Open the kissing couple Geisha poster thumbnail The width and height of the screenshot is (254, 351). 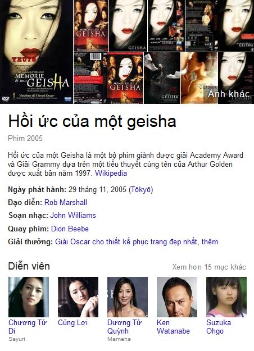click(x=199, y=78)
